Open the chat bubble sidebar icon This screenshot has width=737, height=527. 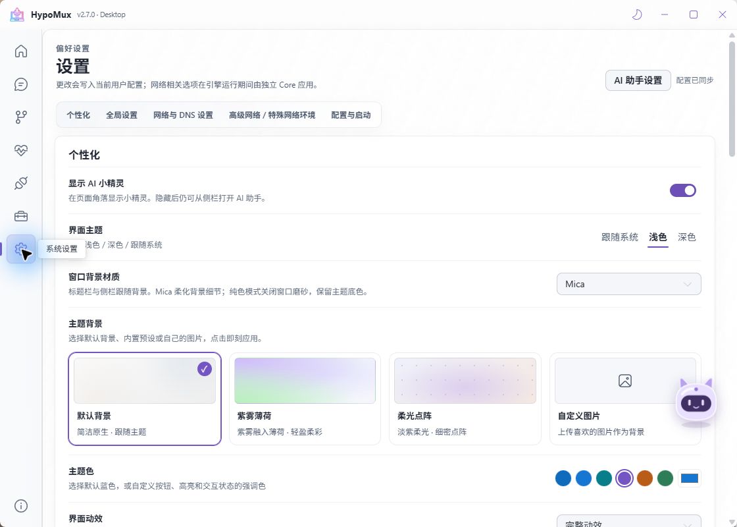click(20, 84)
